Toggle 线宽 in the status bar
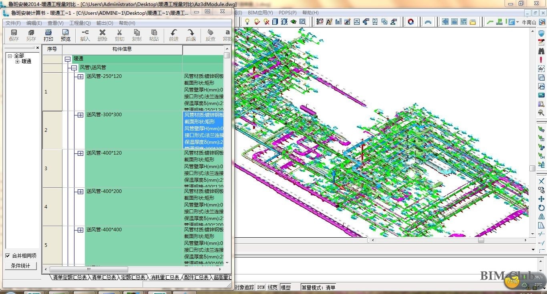Screen dimensions: 547x294 coord(272,287)
